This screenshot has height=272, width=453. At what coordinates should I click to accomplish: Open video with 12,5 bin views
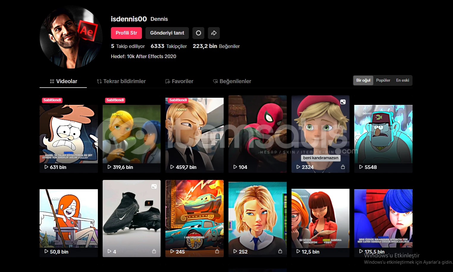(320, 218)
